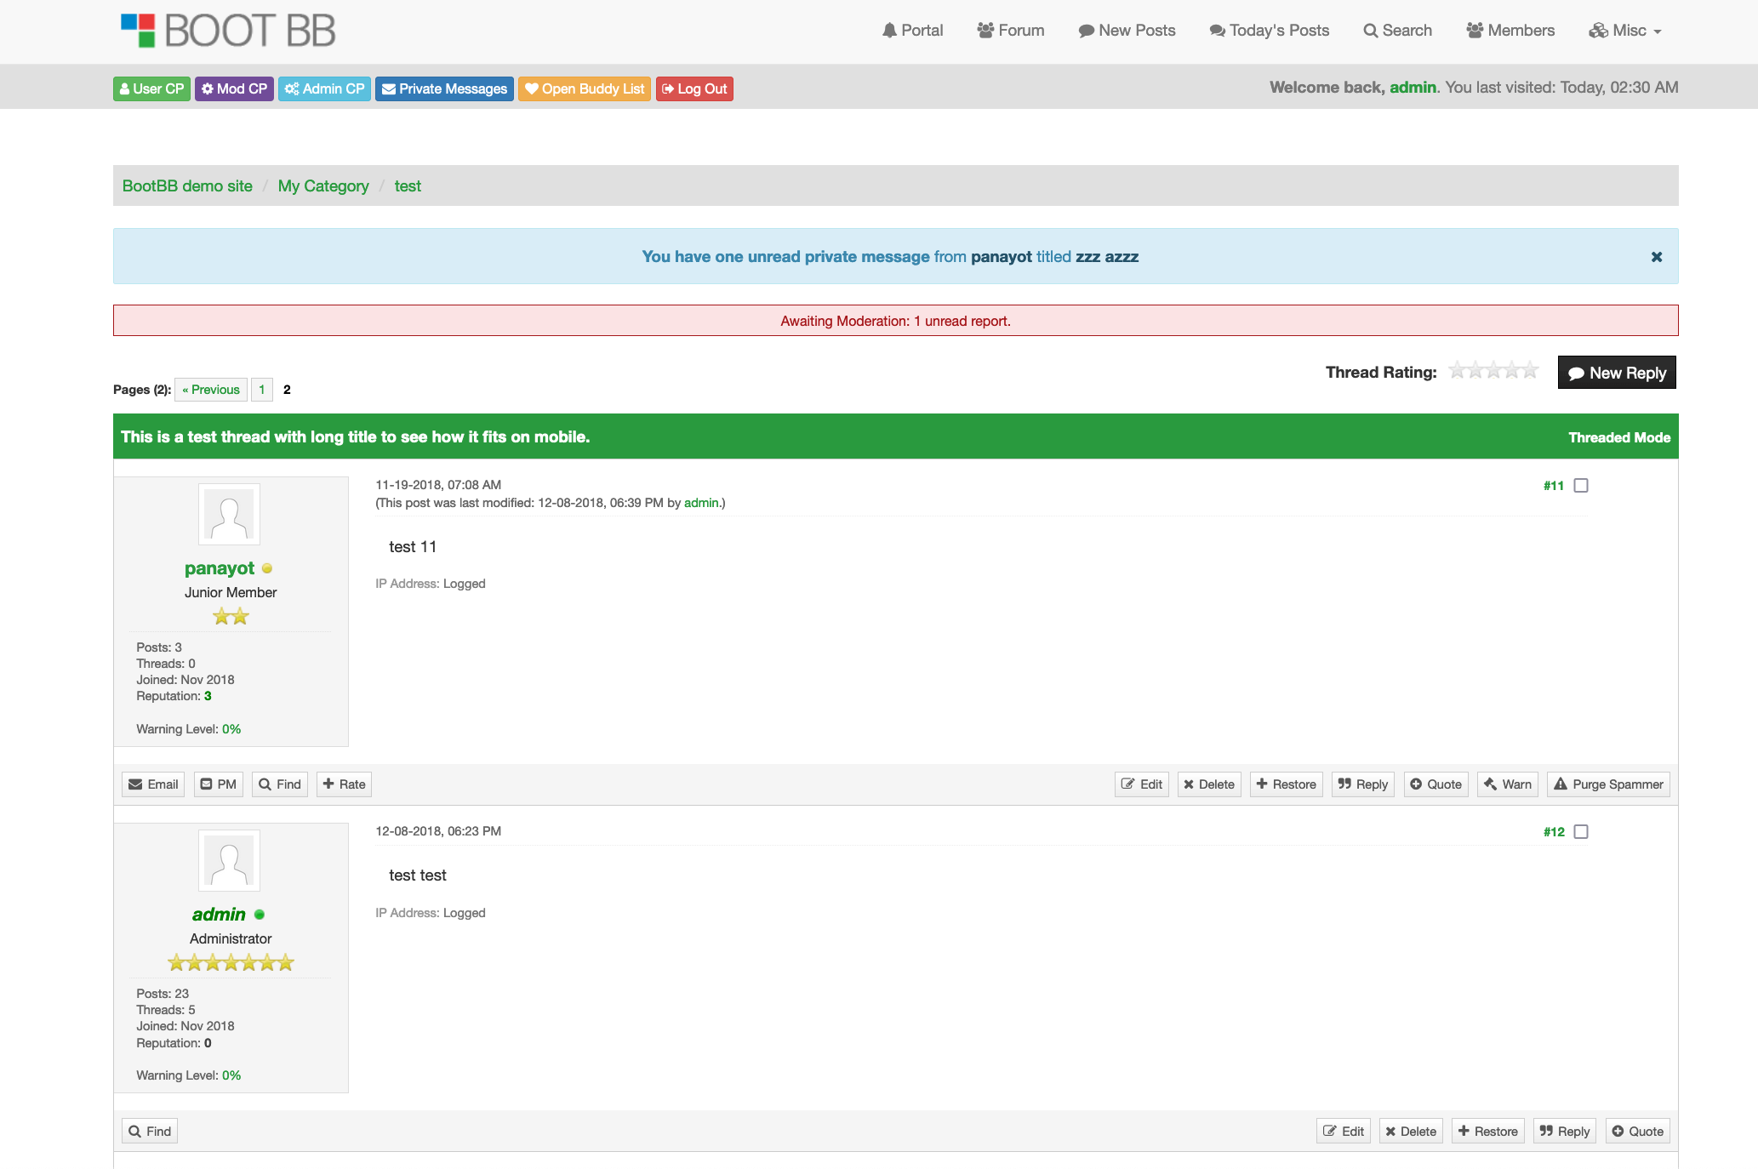Expand the Misc dropdown menu
Viewport: 1758px width, 1169px height.
(1625, 31)
